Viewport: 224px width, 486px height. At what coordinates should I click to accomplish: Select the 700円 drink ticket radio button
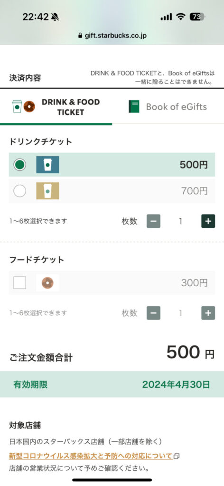coord(19,191)
